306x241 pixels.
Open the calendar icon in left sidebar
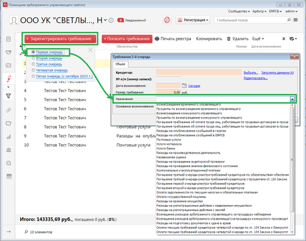[9, 176]
